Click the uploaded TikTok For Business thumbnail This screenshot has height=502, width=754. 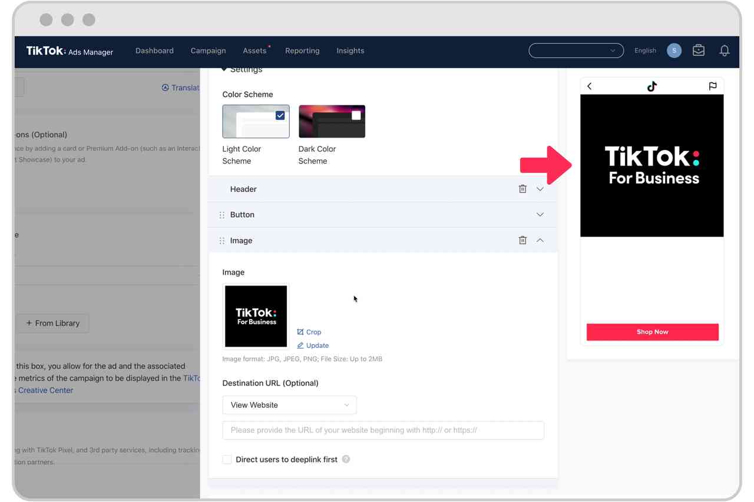click(x=256, y=316)
